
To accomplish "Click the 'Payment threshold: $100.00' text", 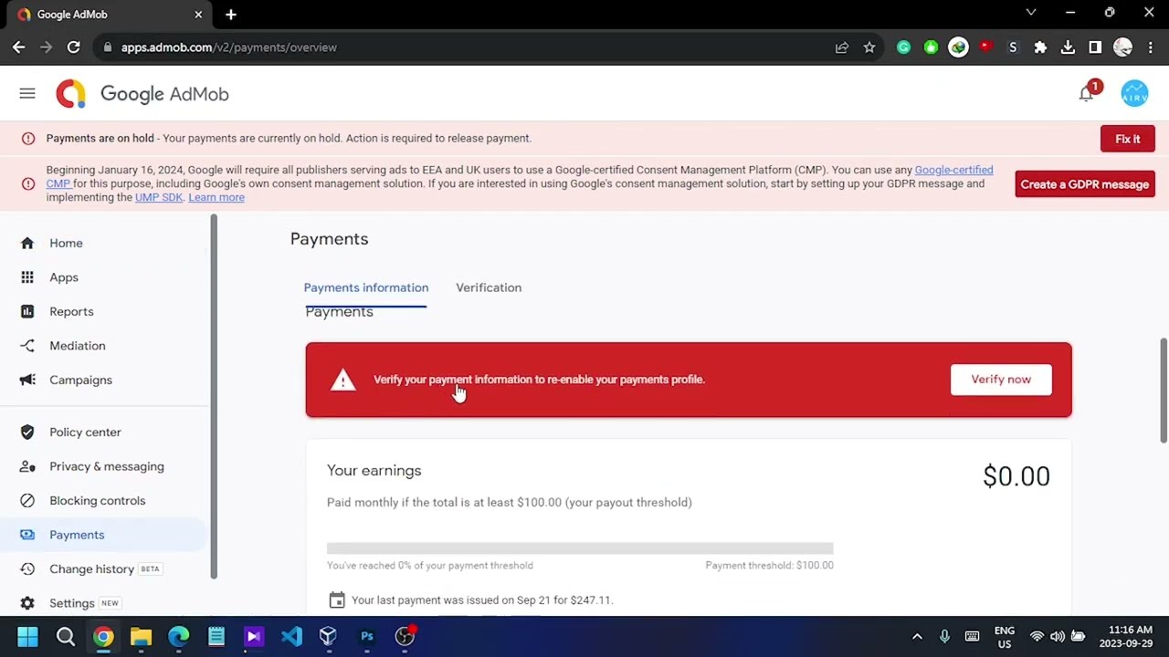I will tap(769, 566).
